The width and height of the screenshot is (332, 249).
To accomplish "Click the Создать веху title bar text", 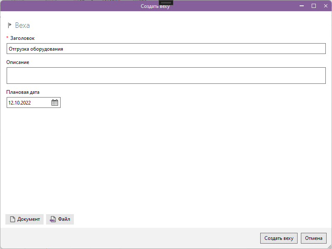I will [155, 6].
